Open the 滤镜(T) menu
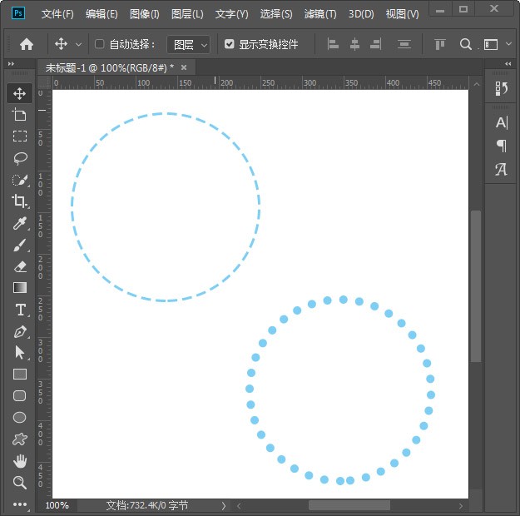Viewport: 520px width, 516px height. (x=320, y=14)
